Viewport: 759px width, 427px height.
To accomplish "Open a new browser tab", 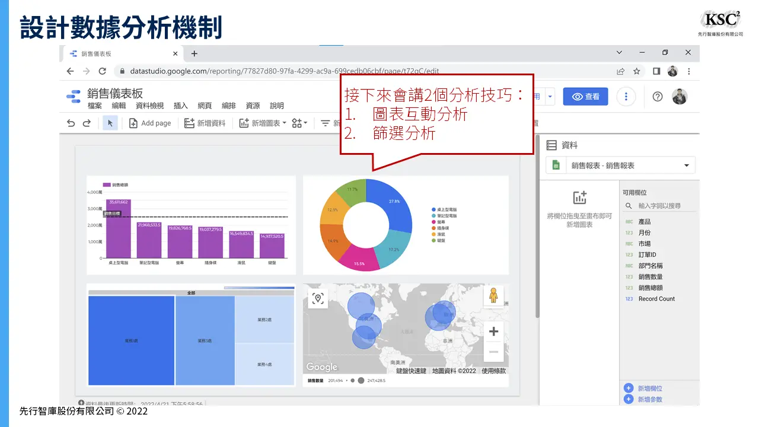I will tap(194, 53).
